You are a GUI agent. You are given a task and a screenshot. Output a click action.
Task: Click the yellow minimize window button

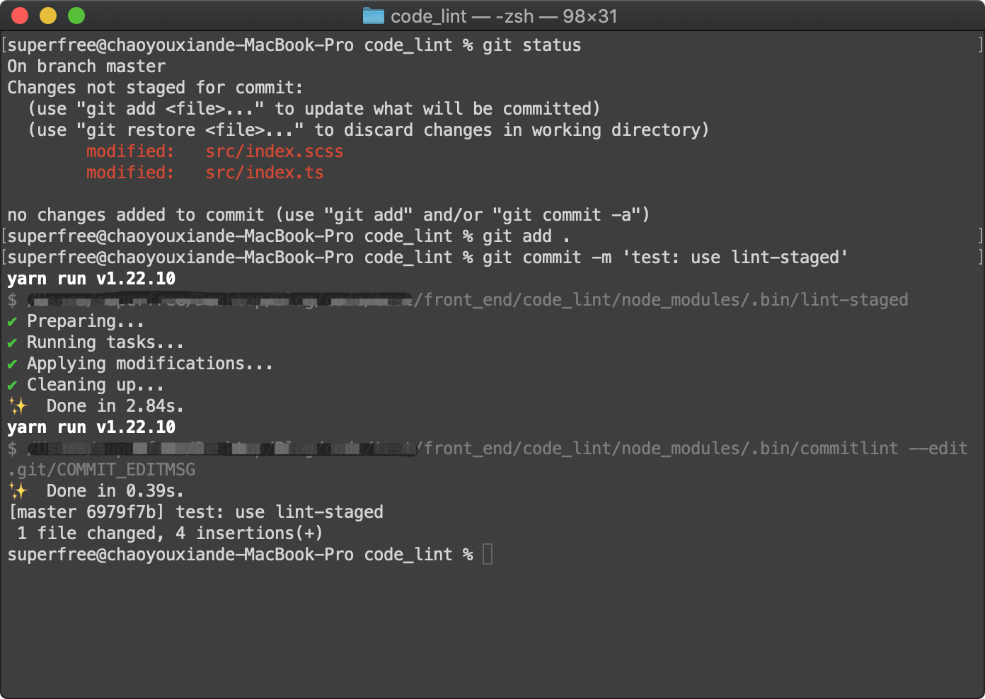(x=48, y=16)
